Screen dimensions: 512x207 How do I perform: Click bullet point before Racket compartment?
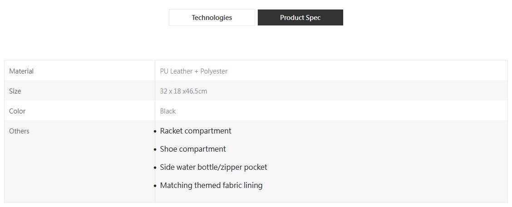(155, 132)
